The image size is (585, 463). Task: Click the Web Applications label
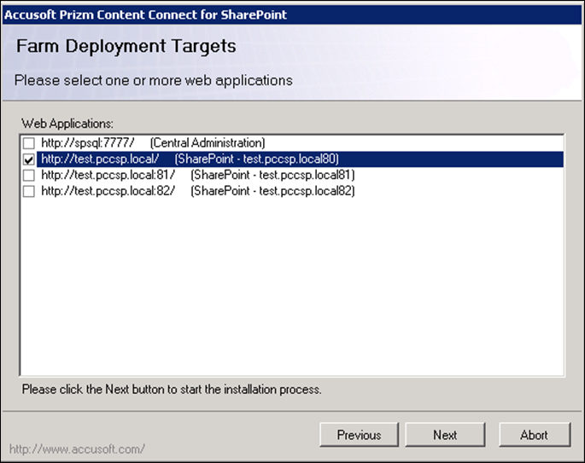point(67,124)
